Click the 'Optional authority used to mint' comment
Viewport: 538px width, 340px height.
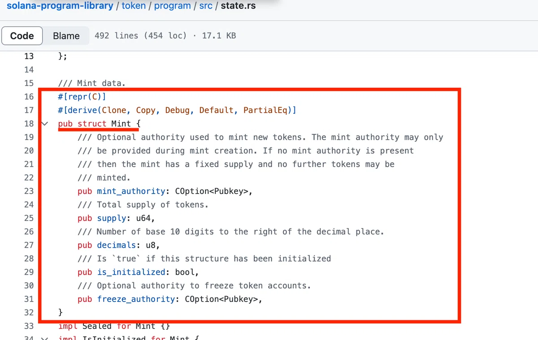point(260,137)
